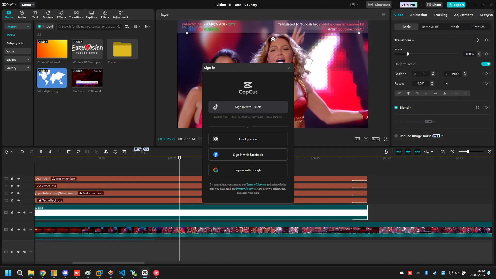
Task: Click the rotate tool in timeline toolbar
Action: tap(115, 152)
